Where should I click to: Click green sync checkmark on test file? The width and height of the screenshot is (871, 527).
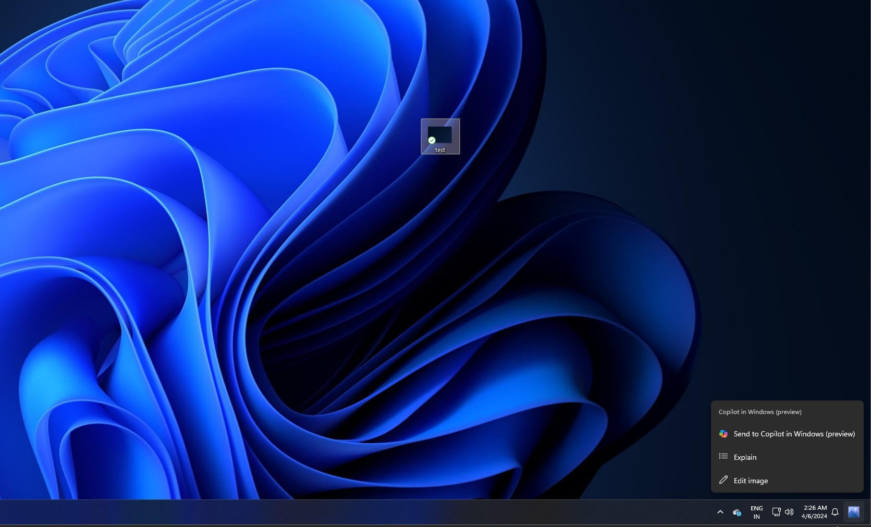[432, 140]
